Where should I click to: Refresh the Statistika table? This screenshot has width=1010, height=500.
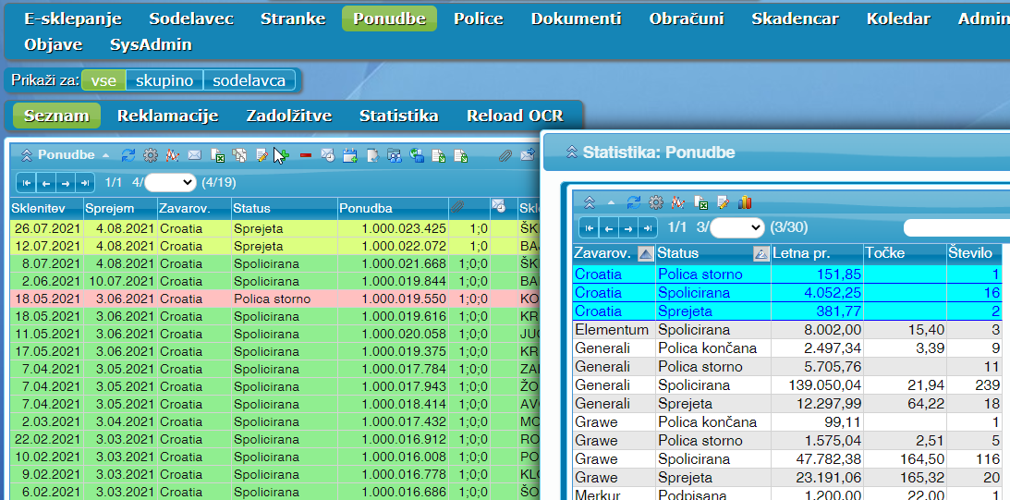pyautogui.click(x=634, y=202)
